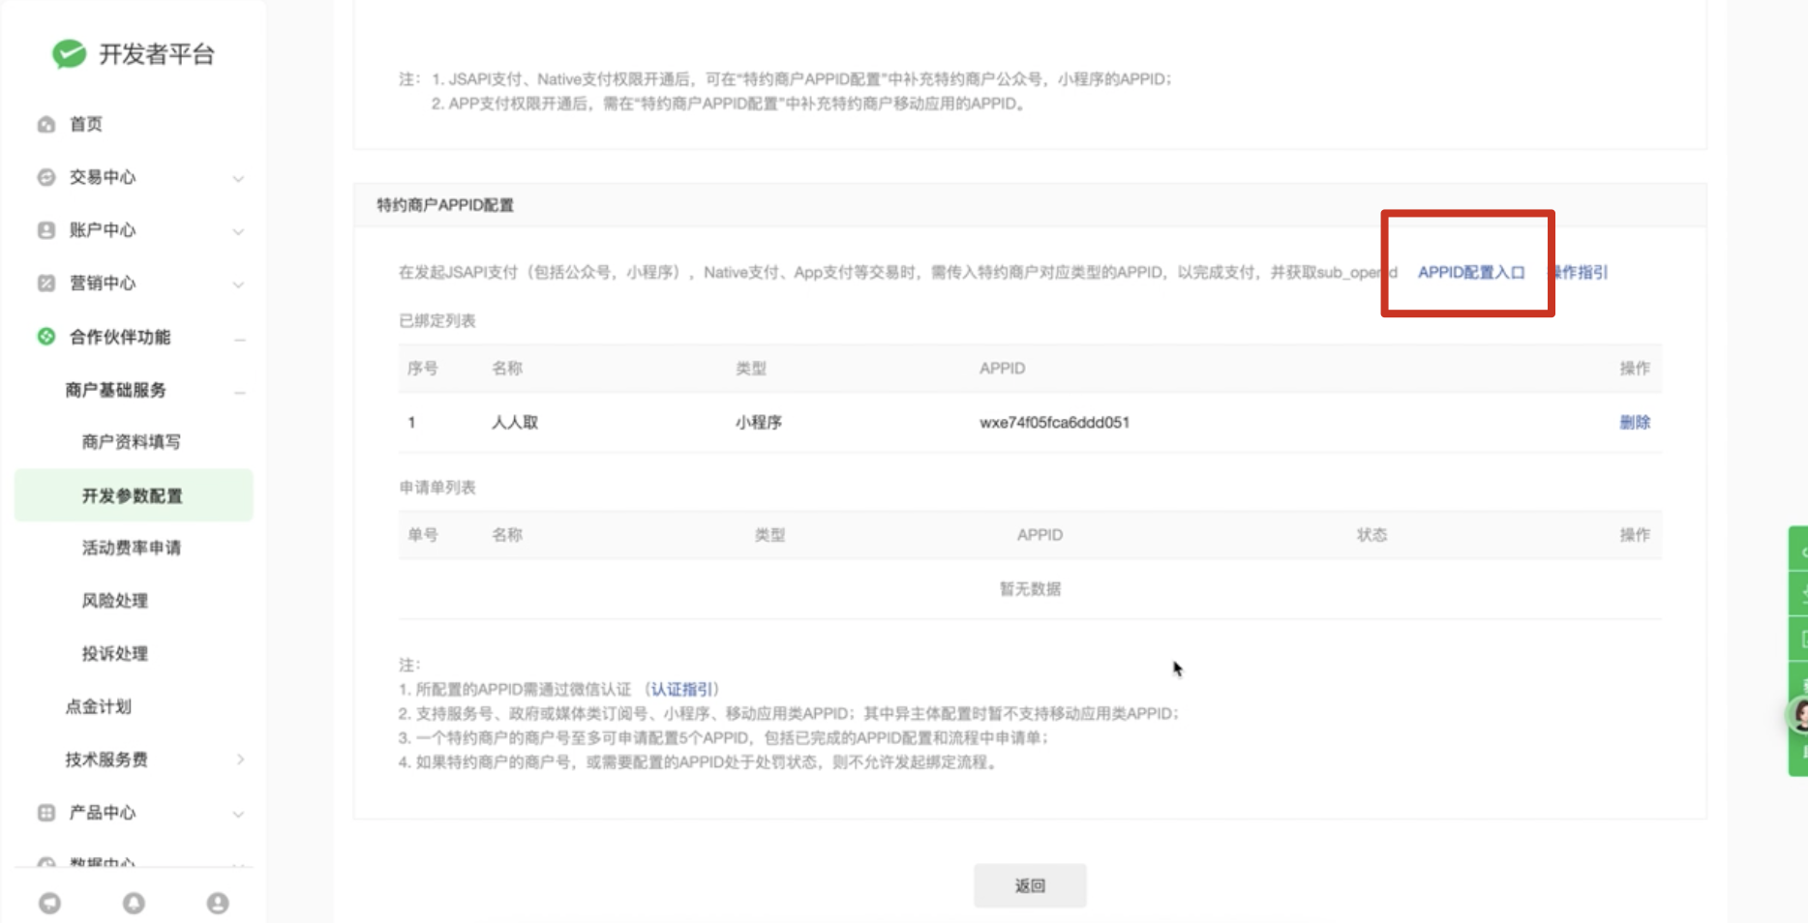
Task: Expand the 技术服务费 arrow
Action: 240,759
